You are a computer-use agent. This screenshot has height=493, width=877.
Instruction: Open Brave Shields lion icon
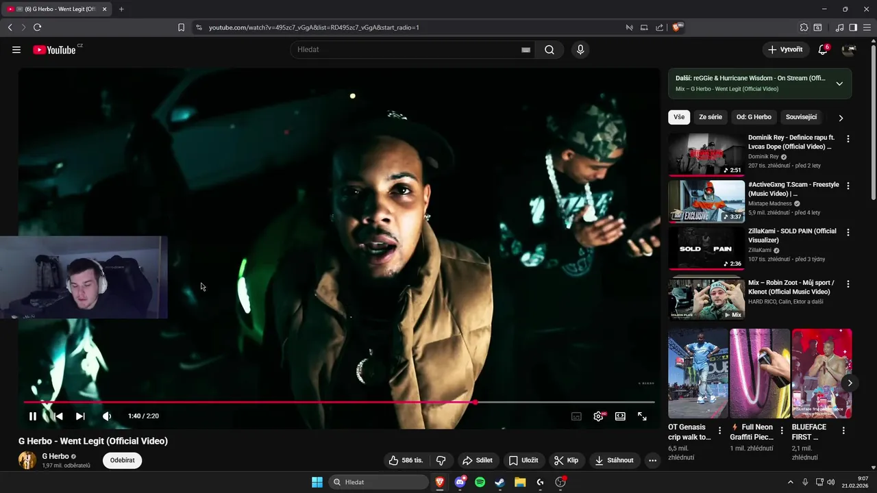point(677,27)
